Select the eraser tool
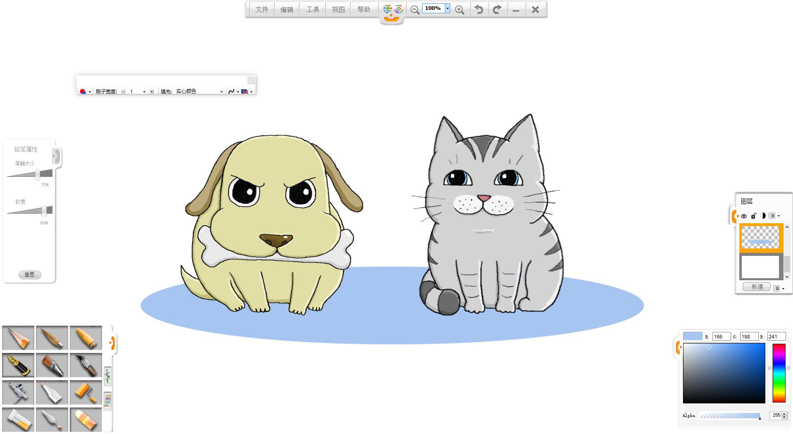The image size is (793, 434). pos(85,419)
